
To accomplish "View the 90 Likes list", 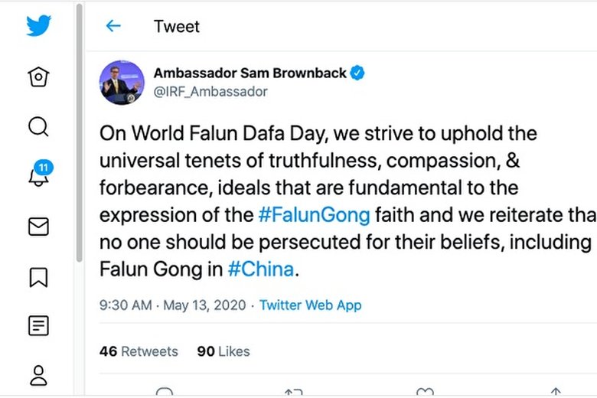I will point(223,351).
